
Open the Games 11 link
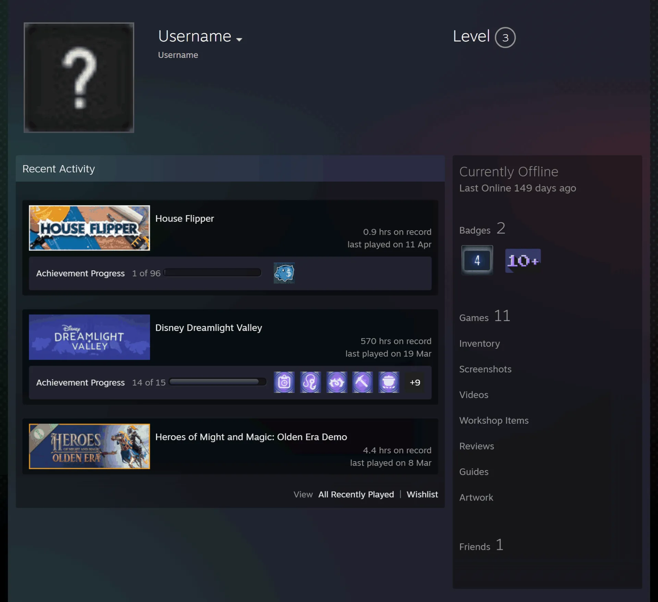tap(485, 316)
